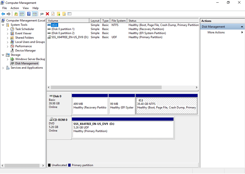Open the Help menu
The width and height of the screenshot is (245, 174).
tap(35, 8)
